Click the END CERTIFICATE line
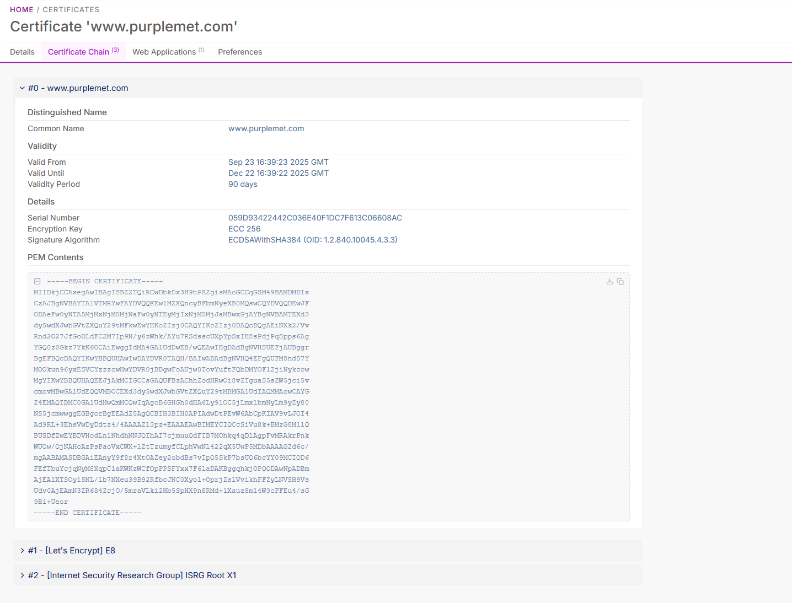 tap(87, 513)
